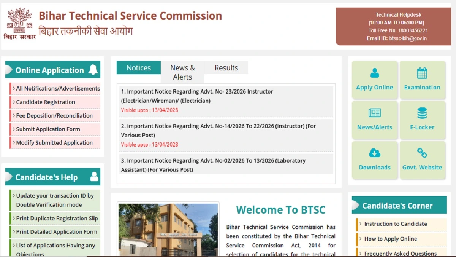Switch to the News & Alerts tab
456x257 pixels.
pos(182,72)
